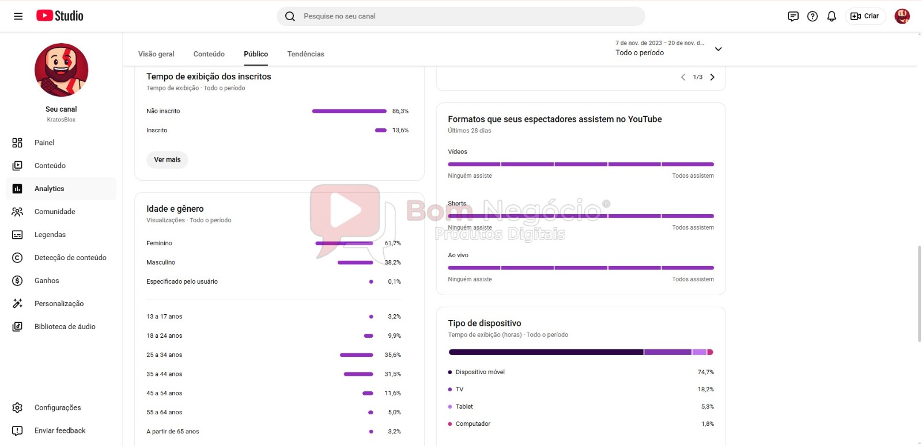
Task: Go to Comunidade in the sidebar
Action: coord(55,212)
